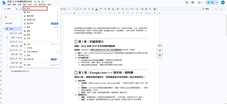Open the 格式 menu

(x=30, y=5)
